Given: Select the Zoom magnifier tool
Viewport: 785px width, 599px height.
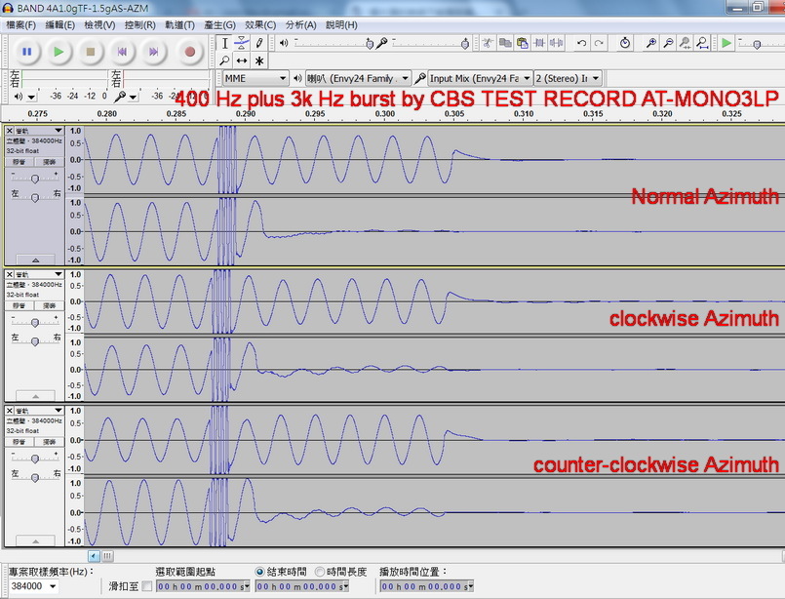Looking at the screenshot, I should pyautogui.click(x=225, y=60).
